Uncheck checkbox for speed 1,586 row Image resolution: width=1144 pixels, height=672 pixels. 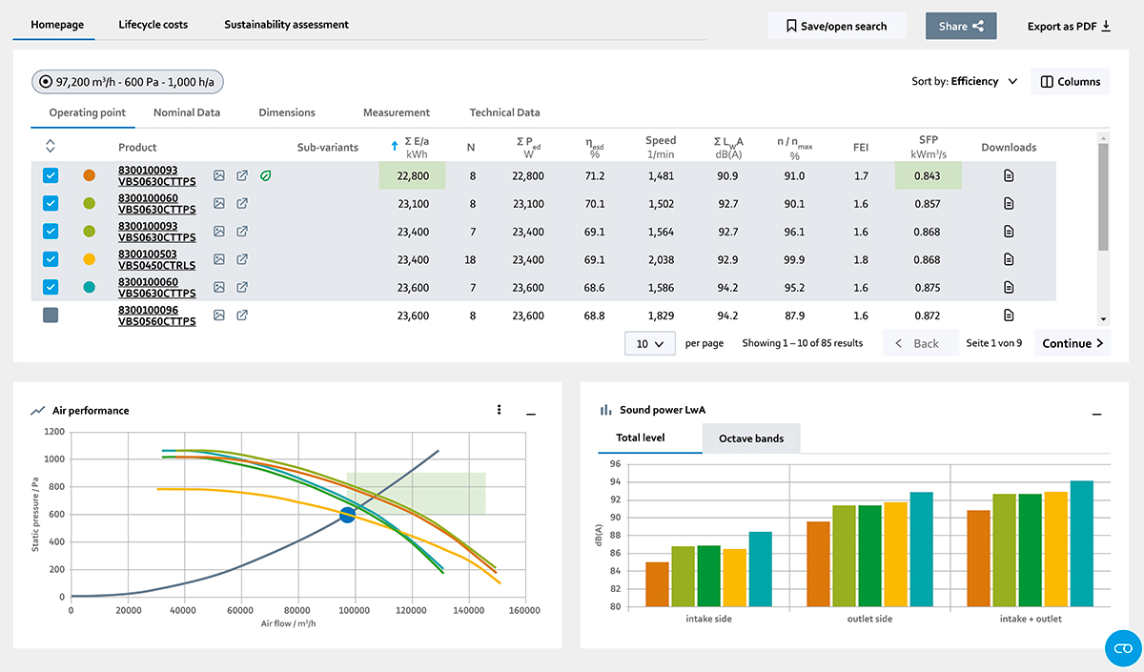tap(51, 287)
